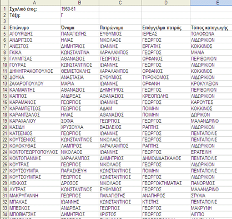Click cell 'ΒΑΣΙΛΕΙΟΣ'

[x=120, y=127]
